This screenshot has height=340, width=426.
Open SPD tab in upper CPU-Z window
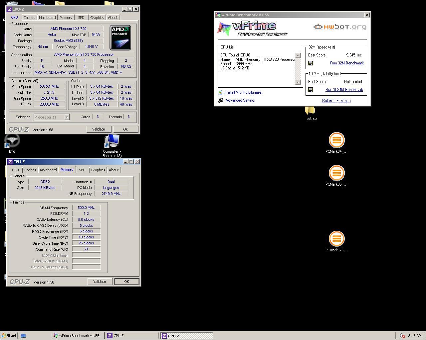tap(81, 18)
